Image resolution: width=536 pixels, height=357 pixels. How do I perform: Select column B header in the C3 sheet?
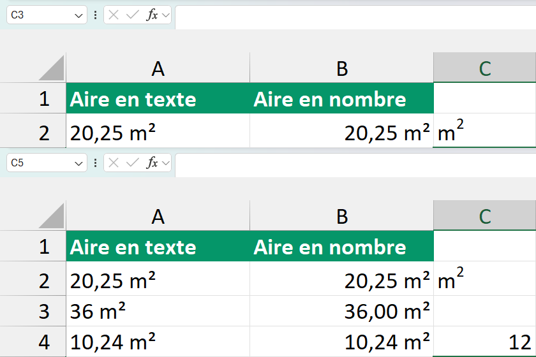(342, 68)
